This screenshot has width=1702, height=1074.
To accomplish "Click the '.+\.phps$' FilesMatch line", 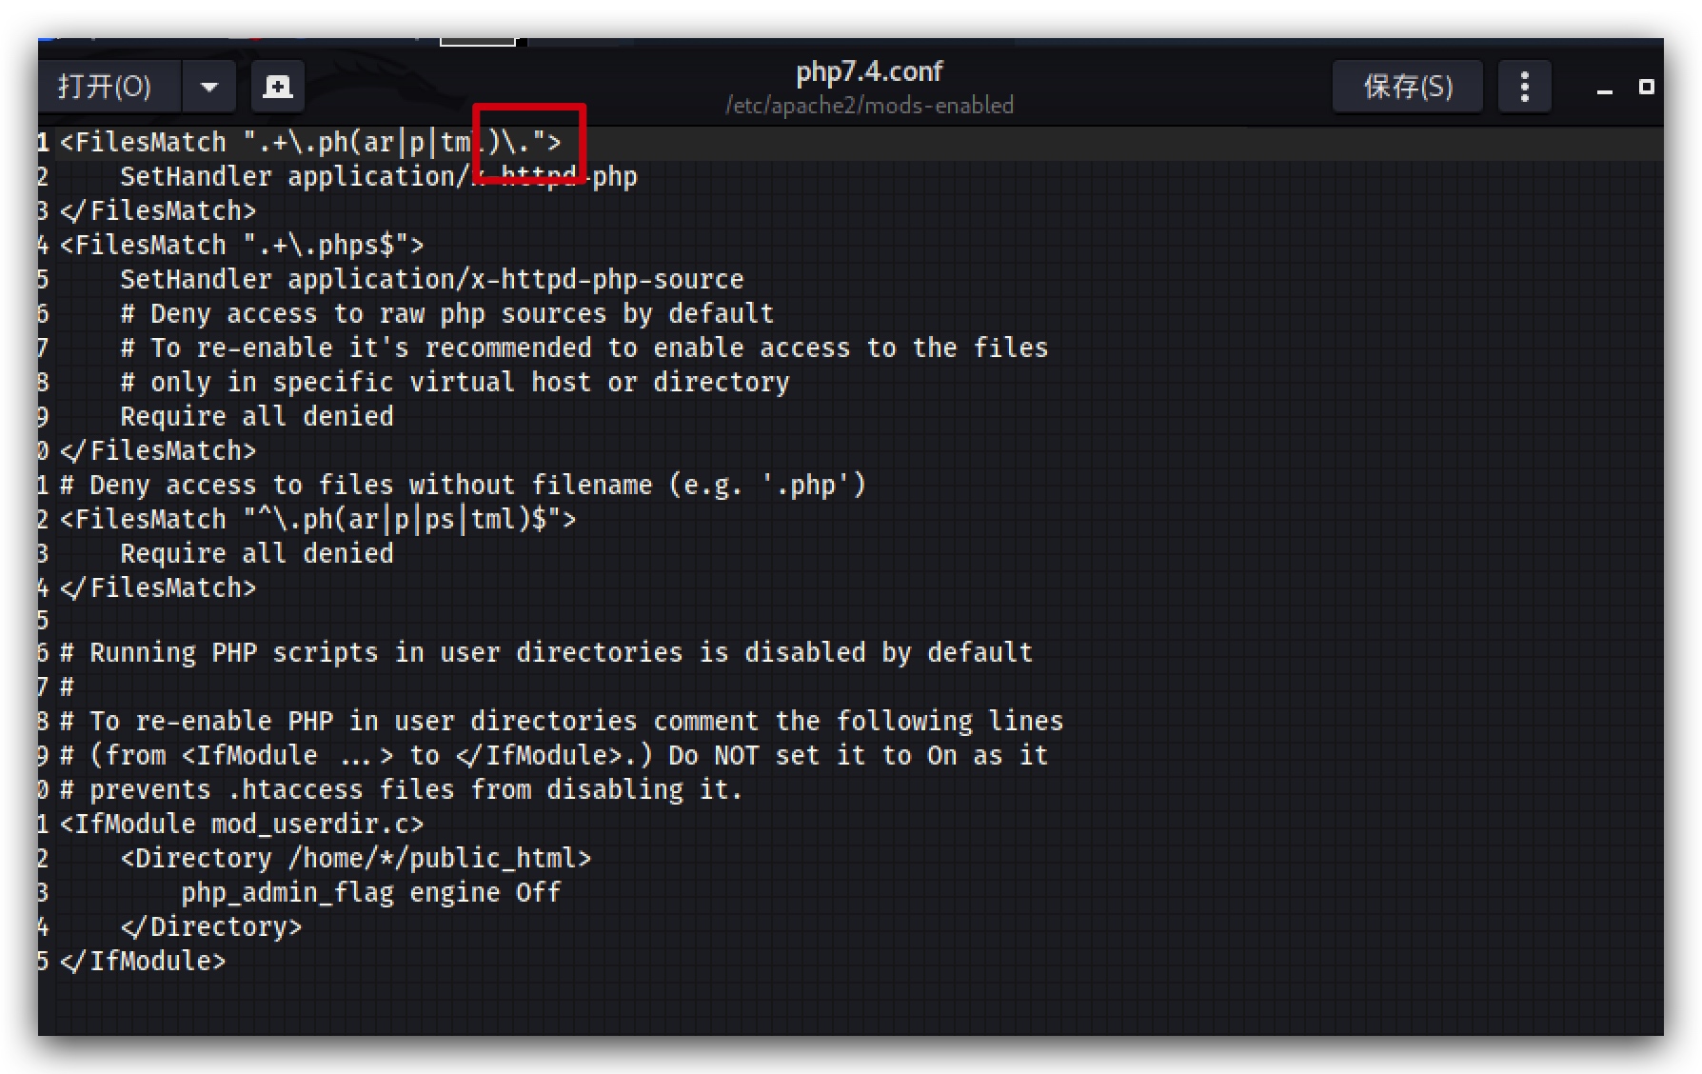I will point(242,246).
